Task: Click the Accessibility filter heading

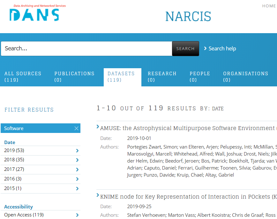Action: (x=19, y=207)
